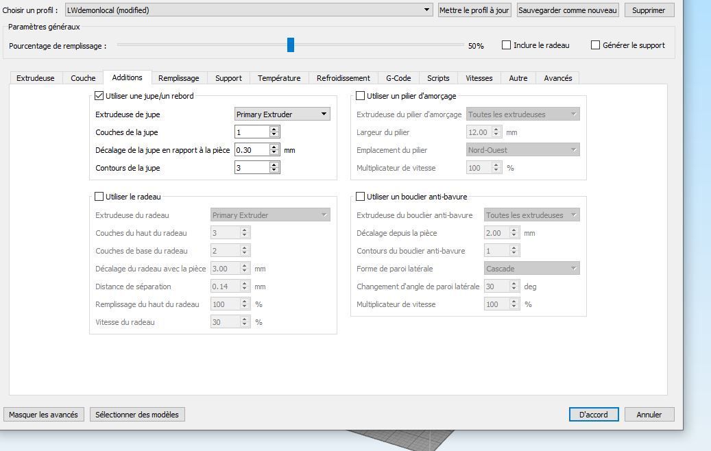Increase 'Couches de la jupe' with up arrow

pyautogui.click(x=274, y=129)
